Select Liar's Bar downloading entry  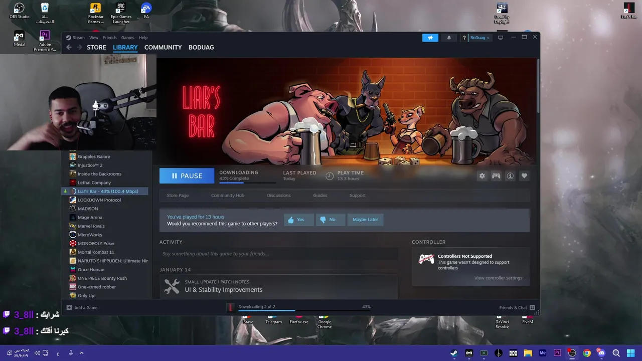click(104, 192)
